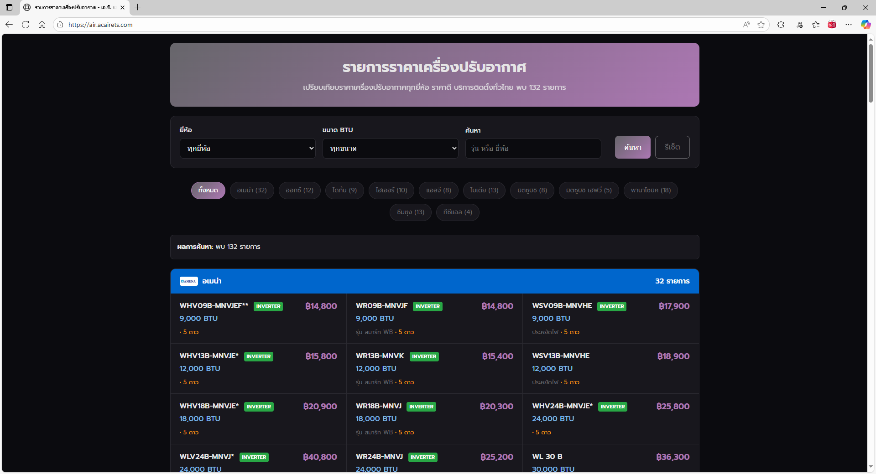Image resolution: width=876 pixels, height=474 pixels.
Task: Click price ฿15,400 of WR13B-MNVK
Action: pos(497,356)
